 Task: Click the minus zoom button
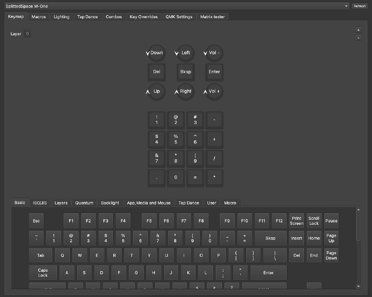tap(358, 38)
